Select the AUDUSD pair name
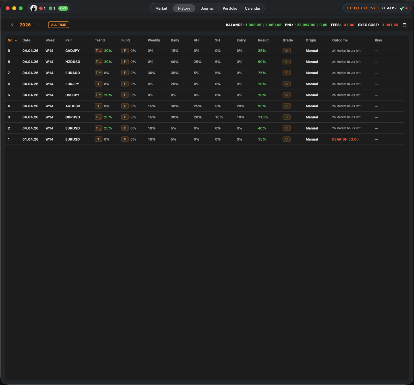 pyautogui.click(x=73, y=106)
